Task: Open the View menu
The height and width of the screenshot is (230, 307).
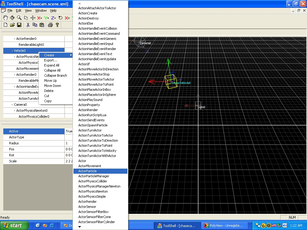Action: coord(28,10)
